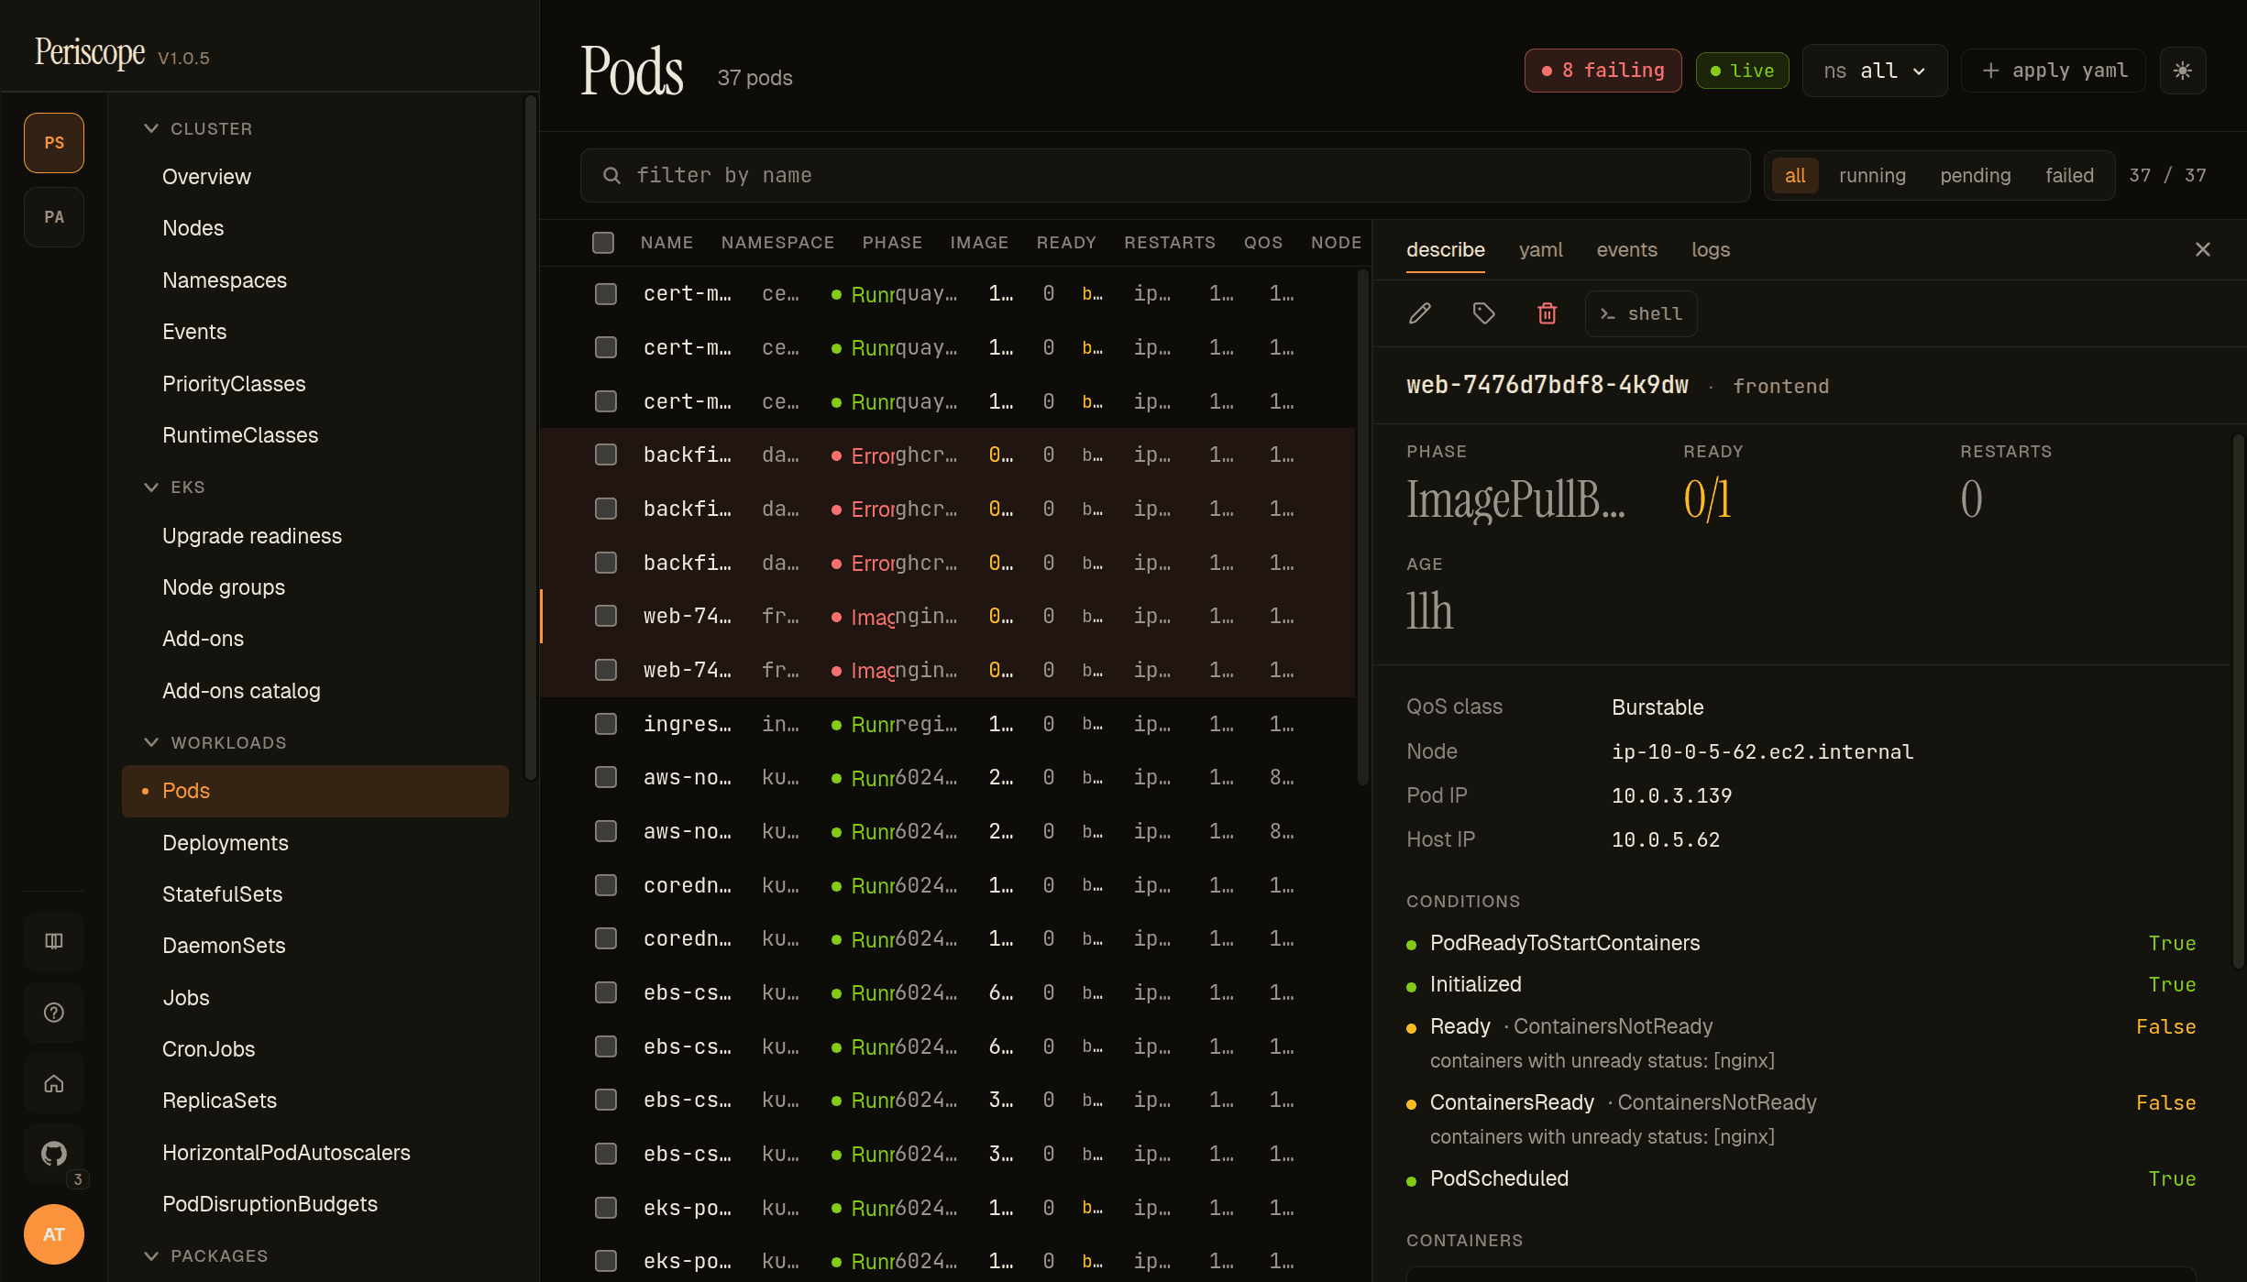Viewport: 2247px width, 1282px height.
Task: Click the live status button
Action: point(1742,71)
